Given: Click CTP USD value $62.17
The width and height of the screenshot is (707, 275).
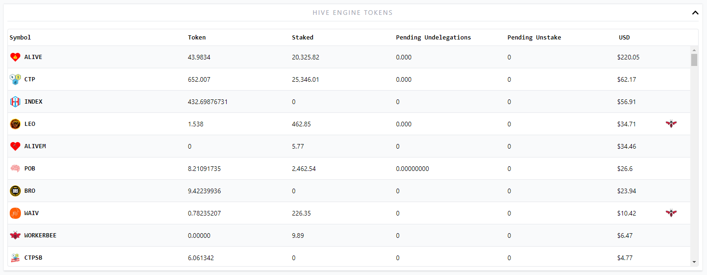Looking at the screenshot, I should click(627, 79).
